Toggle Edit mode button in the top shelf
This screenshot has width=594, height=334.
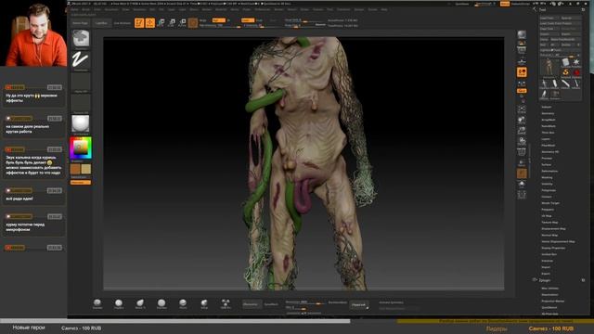[x=139, y=22]
